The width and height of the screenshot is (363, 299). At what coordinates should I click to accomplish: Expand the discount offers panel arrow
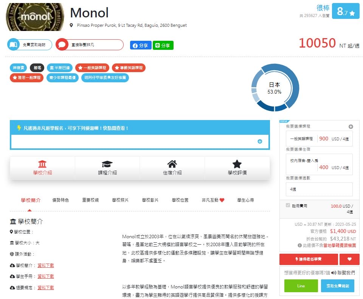pos(260,142)
